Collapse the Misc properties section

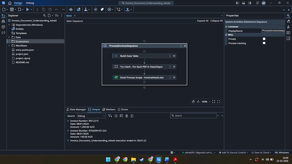pyautogui.click(x=226, y=35)
